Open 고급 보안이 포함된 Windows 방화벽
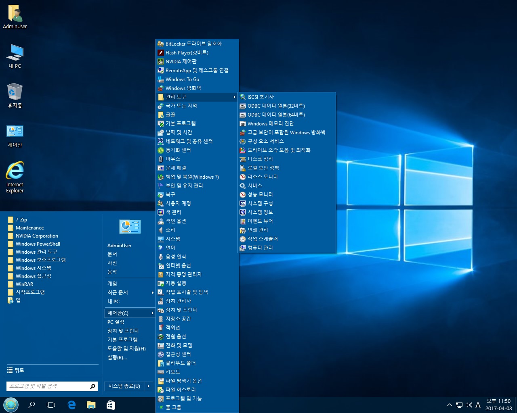 coord(287,132)
